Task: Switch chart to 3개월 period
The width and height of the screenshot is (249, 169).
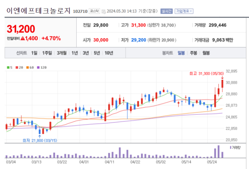Action: [62, 53]
